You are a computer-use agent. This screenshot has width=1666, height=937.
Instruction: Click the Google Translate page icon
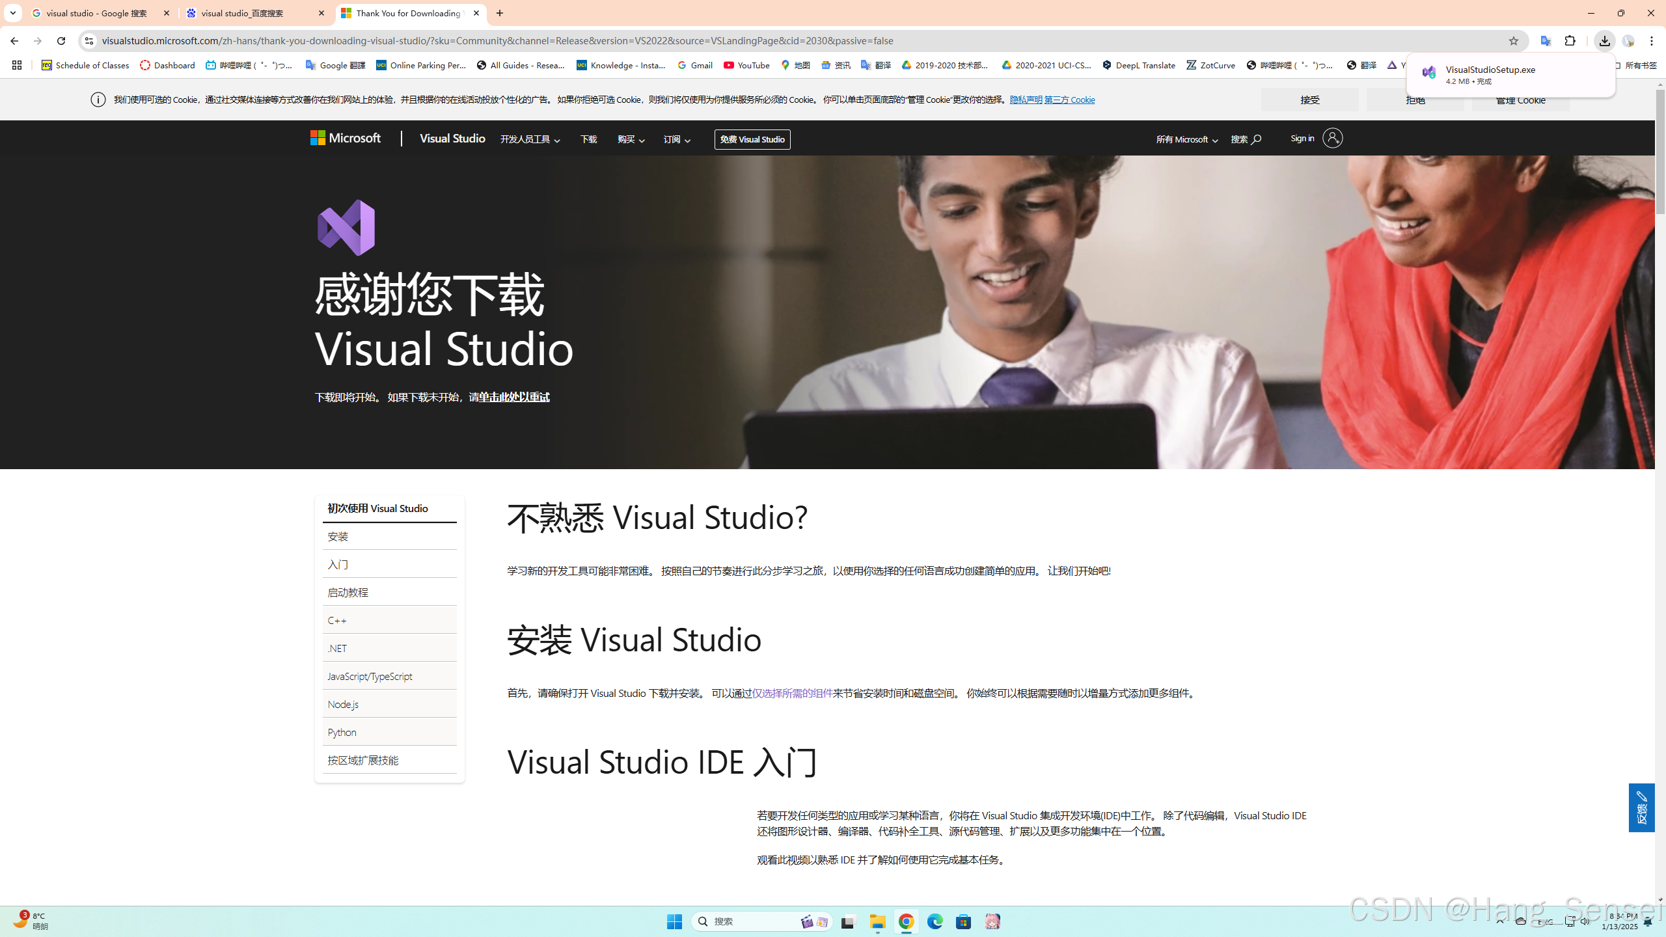point(1546,41)
